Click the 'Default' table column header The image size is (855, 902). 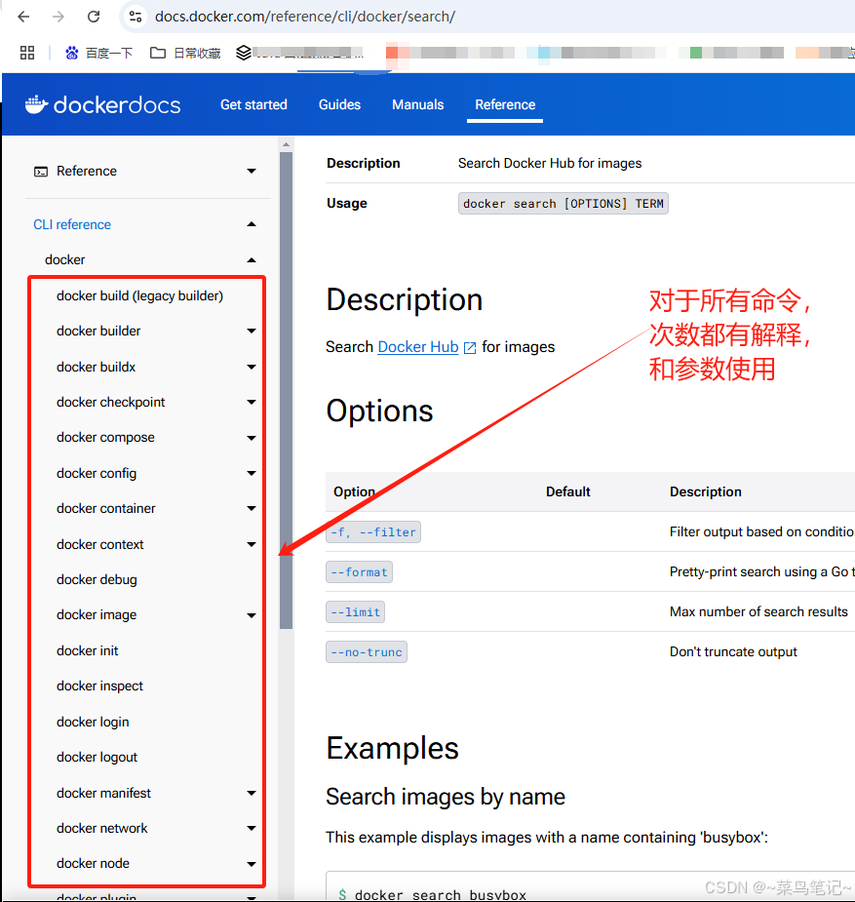(x=568, y=491)
